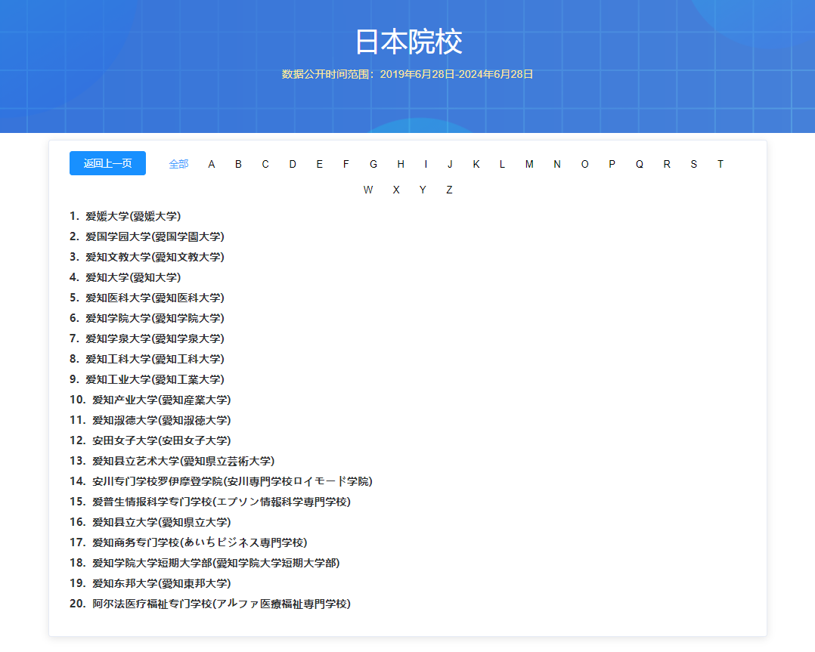Filter schools by letter Z

[x=450, y=190]
